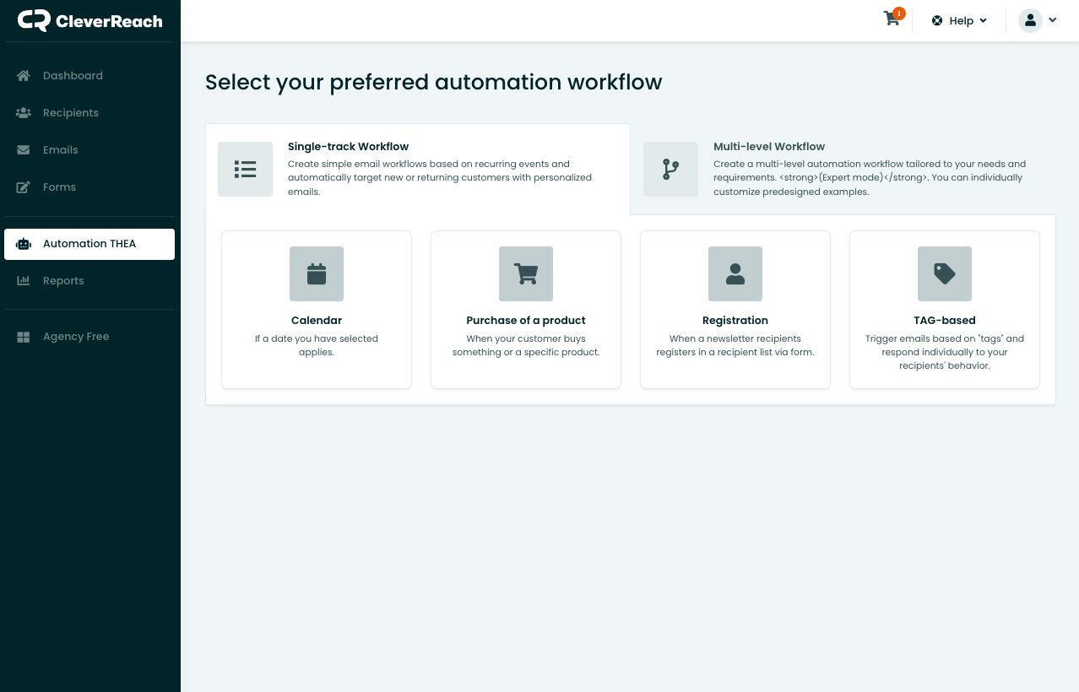1079x692 pixels.
Task: Click the Reports chart icon
Action: coord(23,280)
